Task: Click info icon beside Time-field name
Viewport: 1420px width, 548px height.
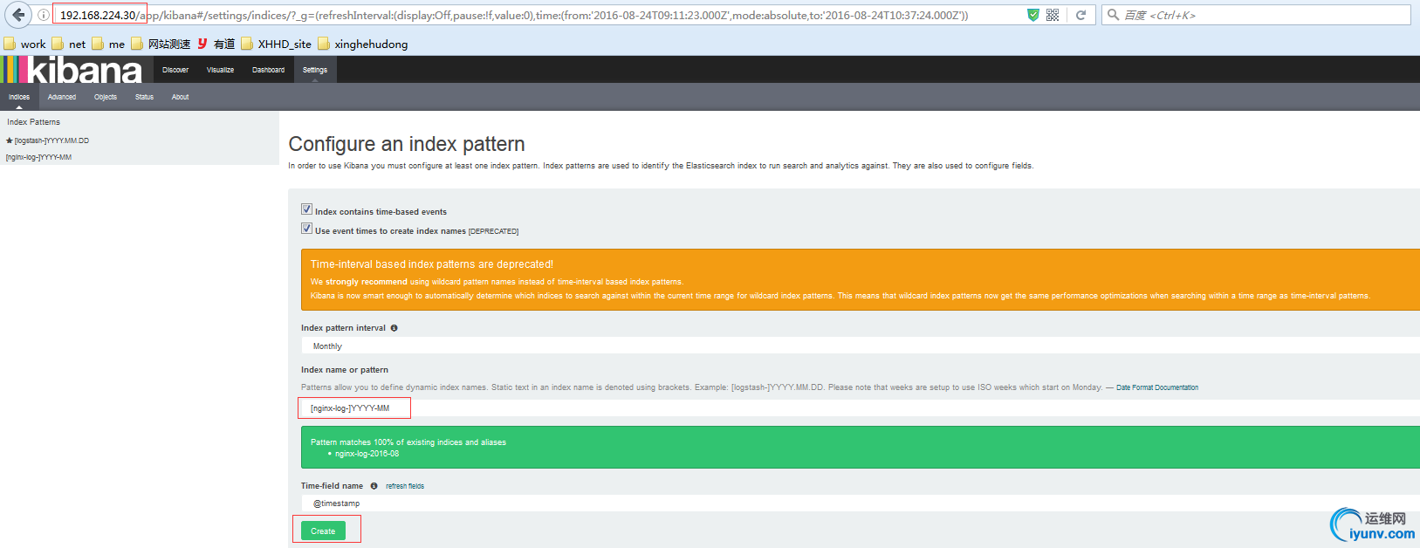Action: 374,486
